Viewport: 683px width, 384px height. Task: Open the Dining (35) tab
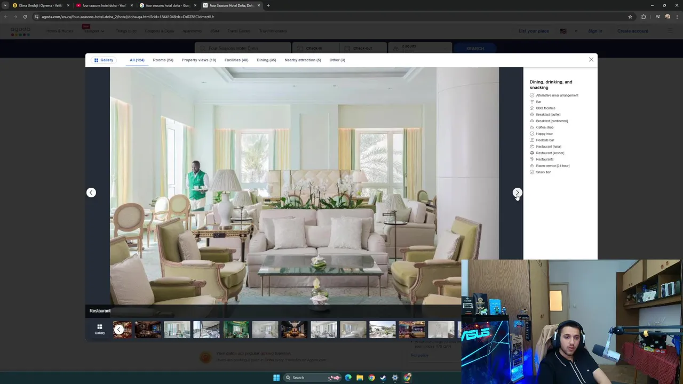pyautogui.click(x=266, y=60)
